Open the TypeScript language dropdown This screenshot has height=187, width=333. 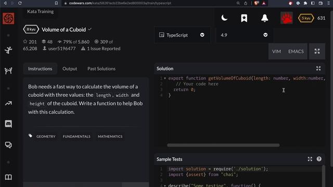(x=182, y=35)
